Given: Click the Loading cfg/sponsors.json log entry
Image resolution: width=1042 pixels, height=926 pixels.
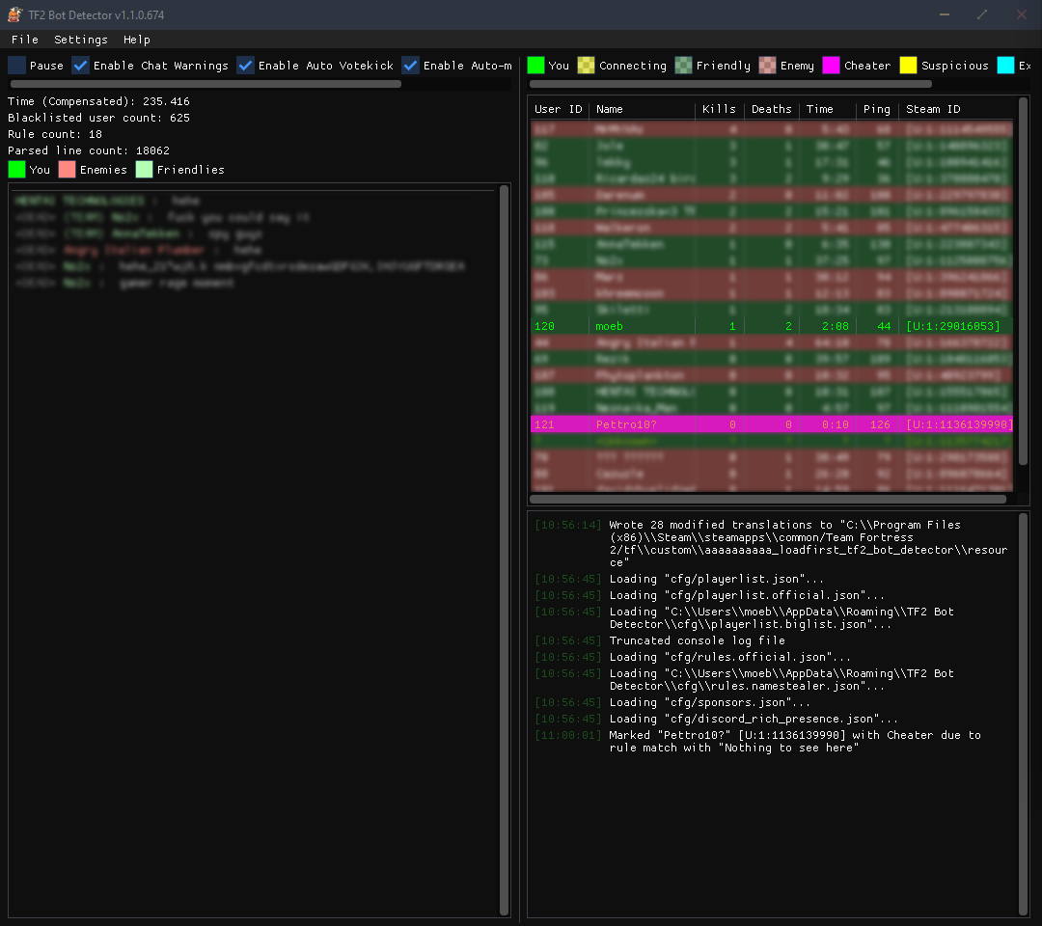Looking at the screenshot, I should pos(710,703).
